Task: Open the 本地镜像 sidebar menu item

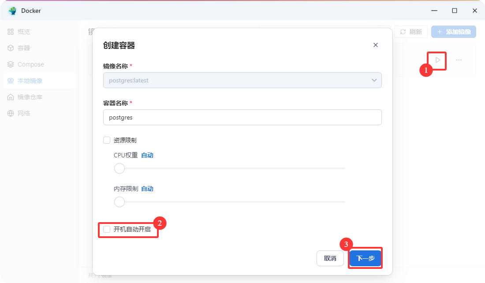Action: [x=30, y=81]
